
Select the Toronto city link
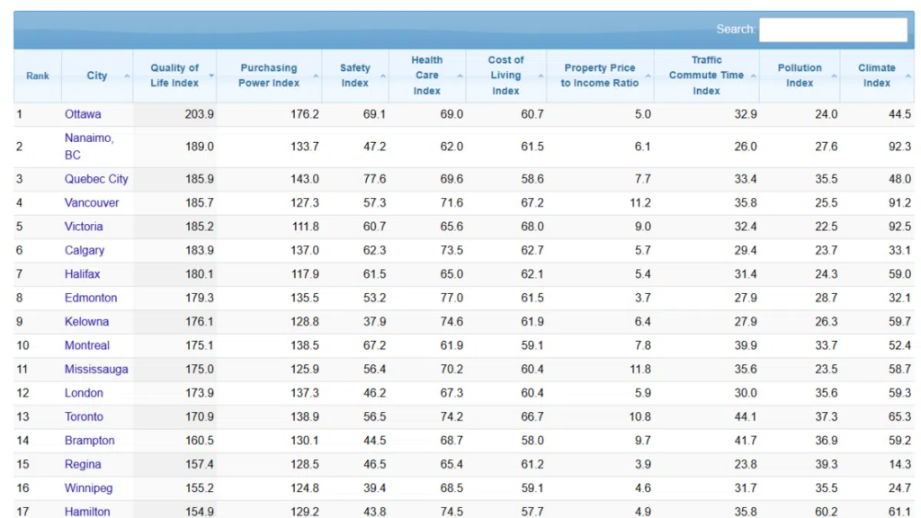pos(84,417)
